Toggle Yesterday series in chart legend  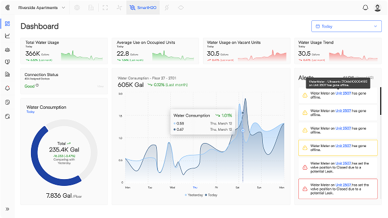[194, 195]
